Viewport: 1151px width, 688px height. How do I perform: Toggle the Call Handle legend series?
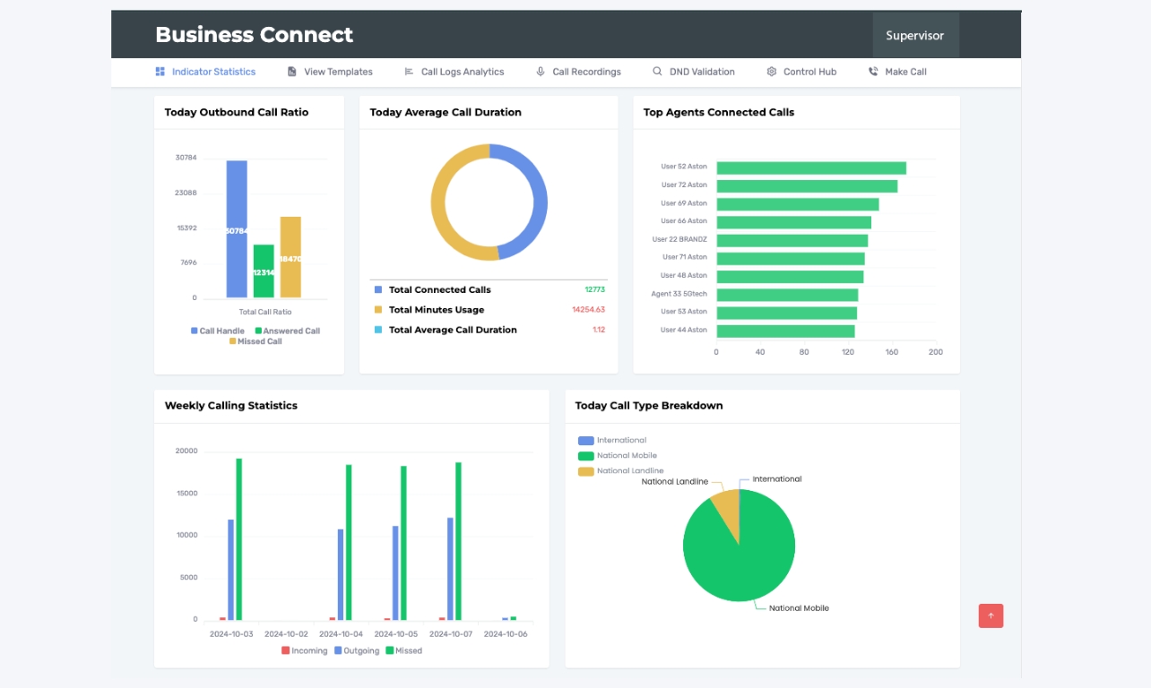(x=217, y=331)
